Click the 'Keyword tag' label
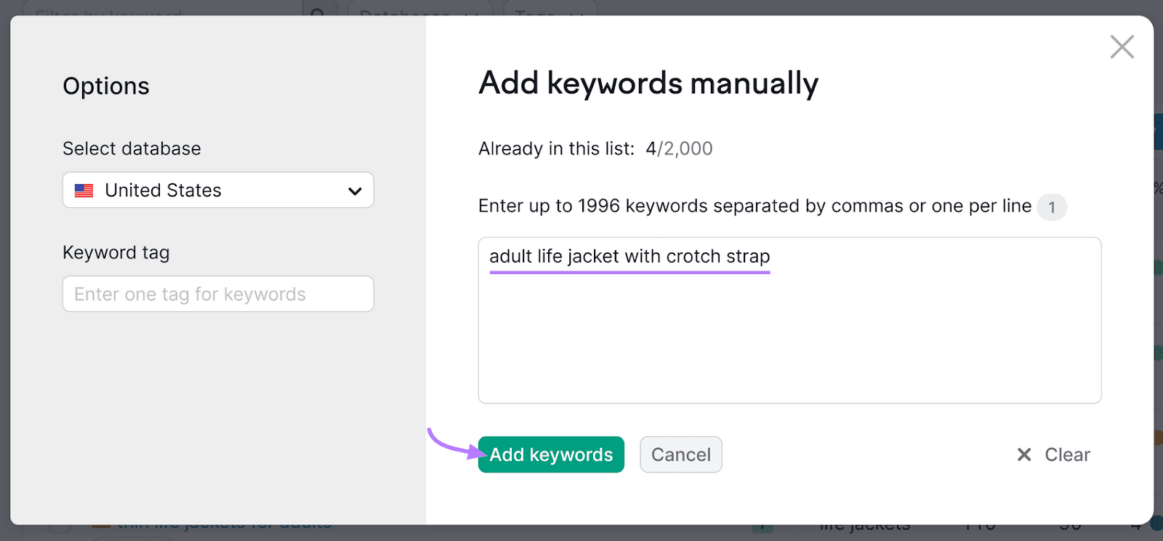Screen dimensions: 1163x541 pyautogui.click(x=116, y=252)
